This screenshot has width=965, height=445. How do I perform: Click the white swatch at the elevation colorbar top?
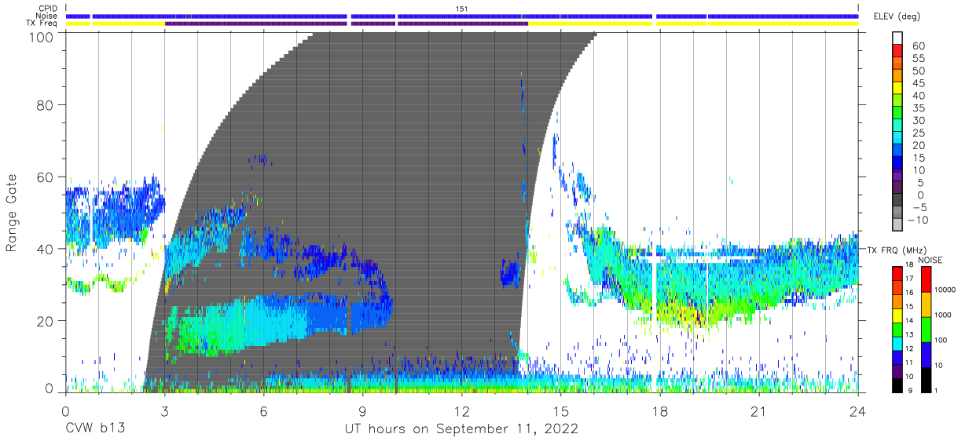coord(898,38)
